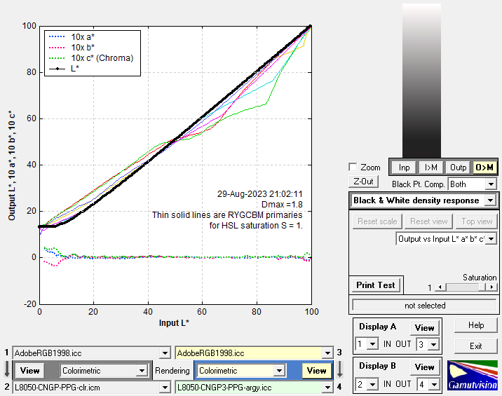
Task: Click View button in Display A panel
Action: [424, 328]
